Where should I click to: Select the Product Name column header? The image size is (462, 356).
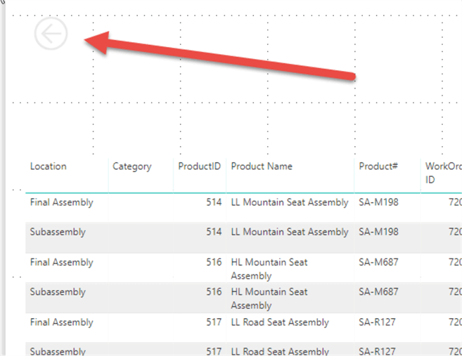coord(262,166)
